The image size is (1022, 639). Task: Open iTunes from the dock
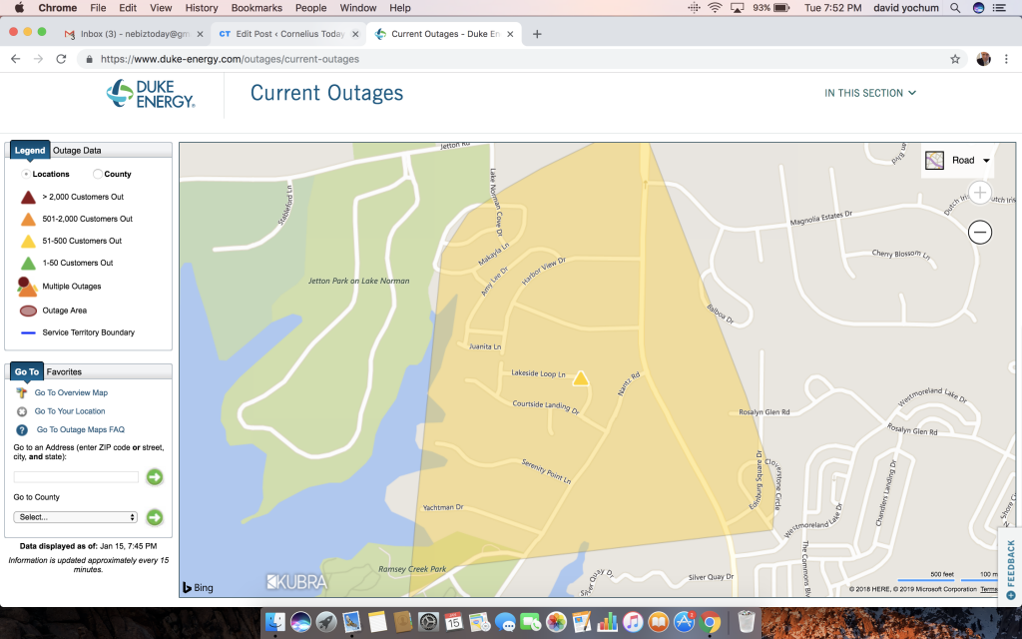633,621
